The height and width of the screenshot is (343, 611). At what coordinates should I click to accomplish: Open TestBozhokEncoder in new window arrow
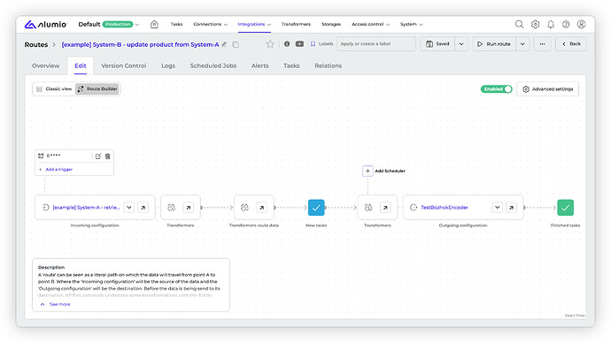pos(511,207)
